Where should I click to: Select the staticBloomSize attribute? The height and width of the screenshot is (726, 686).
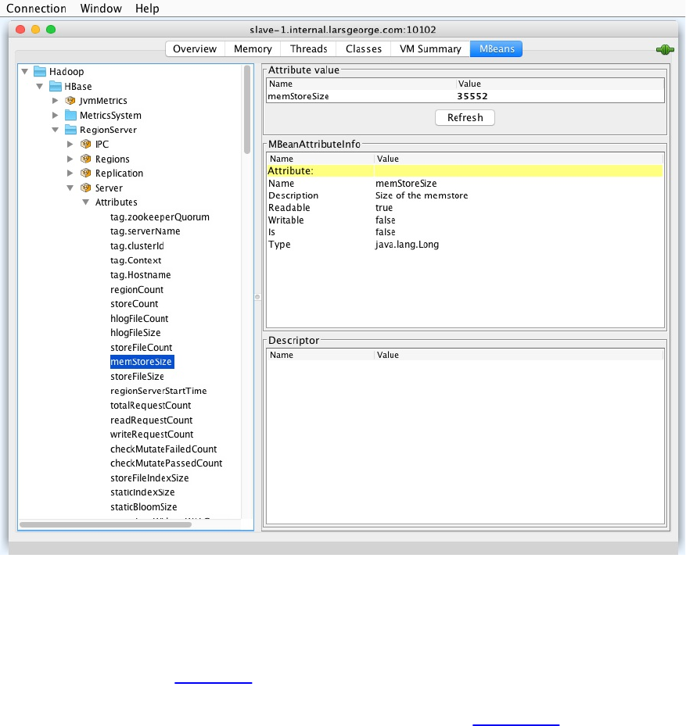[x=144, y=507]
